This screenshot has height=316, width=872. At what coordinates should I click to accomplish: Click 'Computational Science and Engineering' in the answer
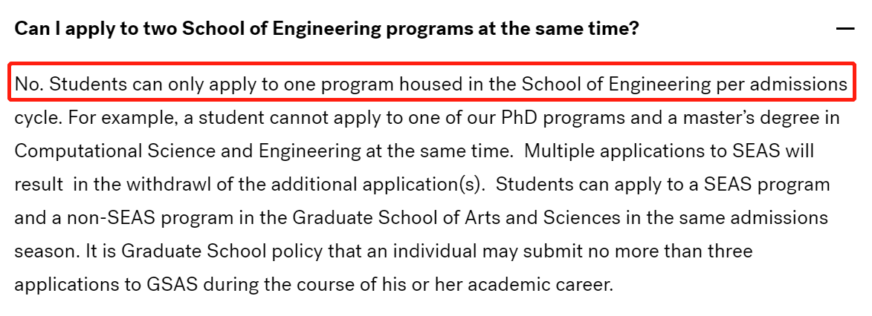pos(187,151)
